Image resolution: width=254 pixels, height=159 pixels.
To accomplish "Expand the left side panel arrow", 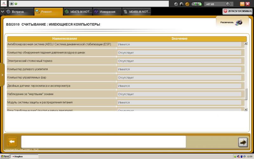I will [2, 75].
